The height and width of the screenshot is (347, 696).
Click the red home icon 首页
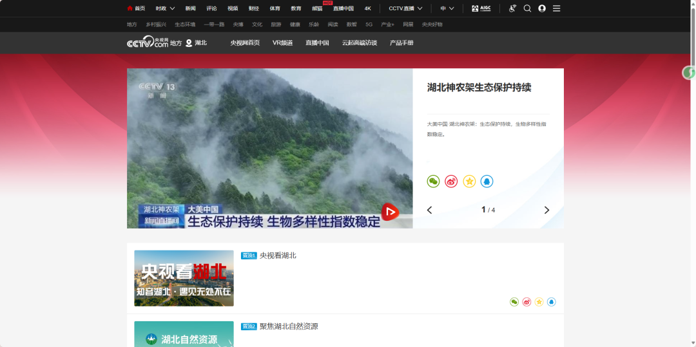tap(136, 8)
